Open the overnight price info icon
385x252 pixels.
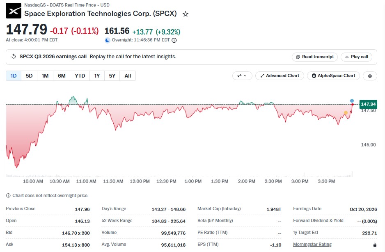tap(174, 40)
